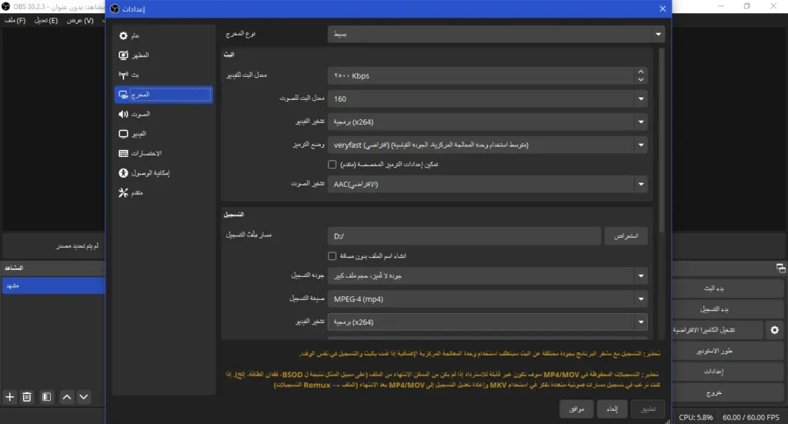
Task: Open the recording quality (جودة التسجيل) dropdown
Action: 487,275
